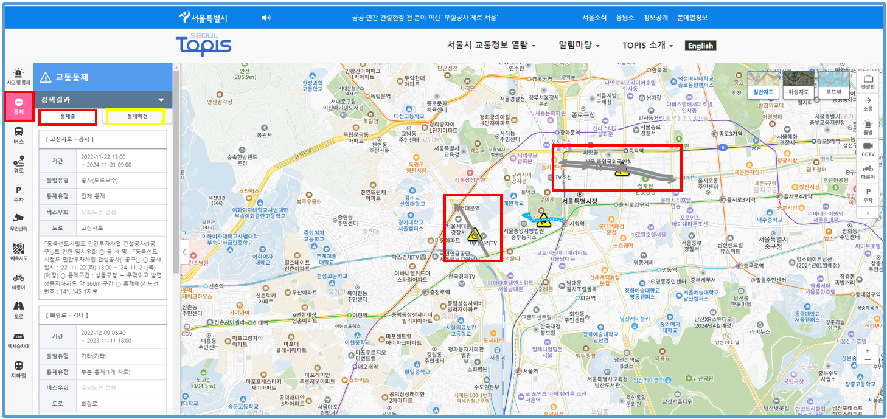887x419 pixels.
Task: Collapse the 검색결과 section
Action: pos(162,99)
